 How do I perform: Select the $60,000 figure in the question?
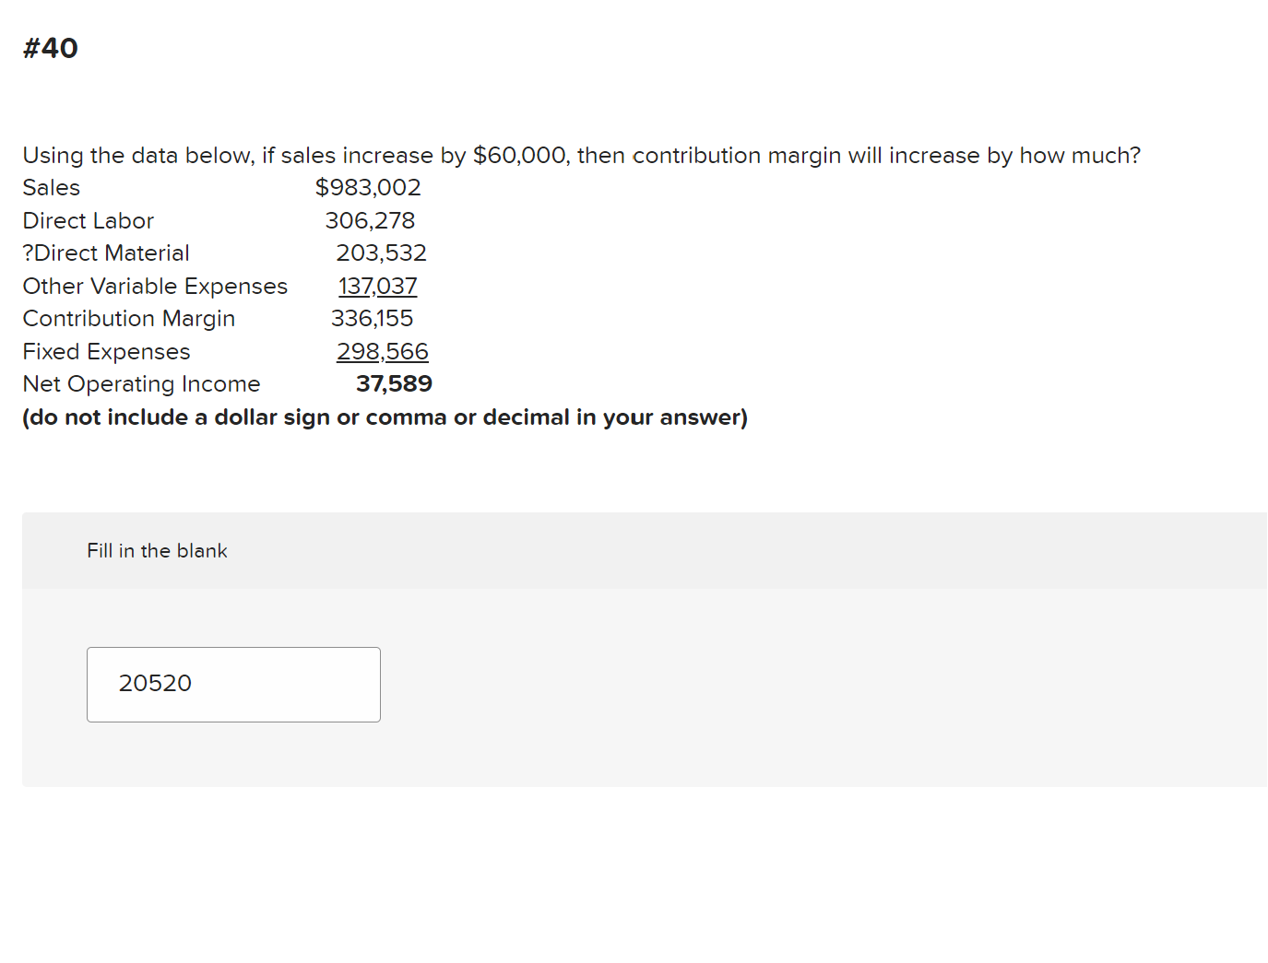pos(519,155)
